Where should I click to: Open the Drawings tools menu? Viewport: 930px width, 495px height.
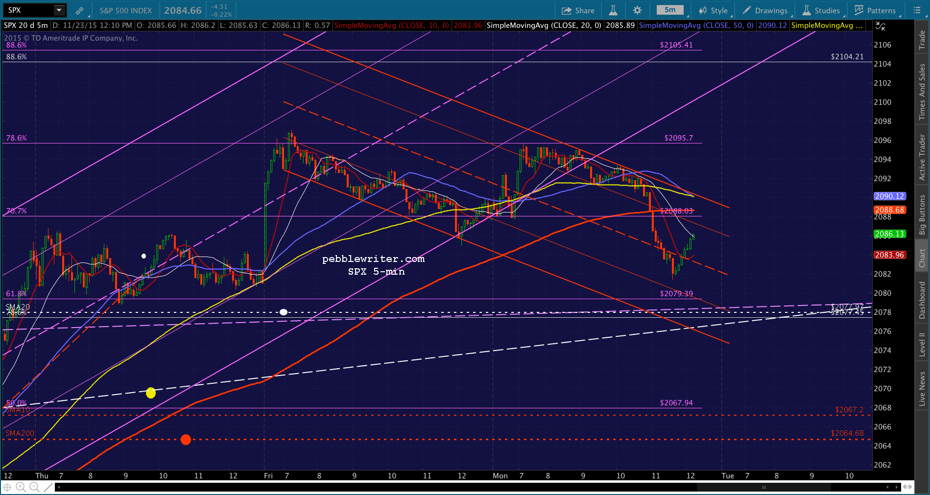point(765,10)
